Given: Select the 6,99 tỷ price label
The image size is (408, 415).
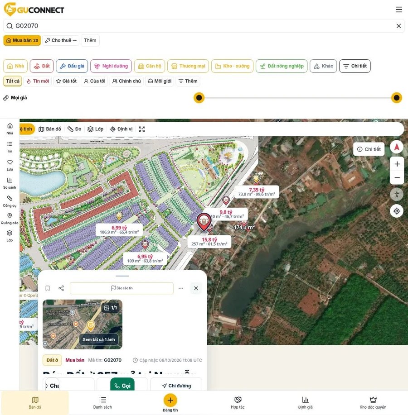Looking at the screenshot, I should point(119,230).
